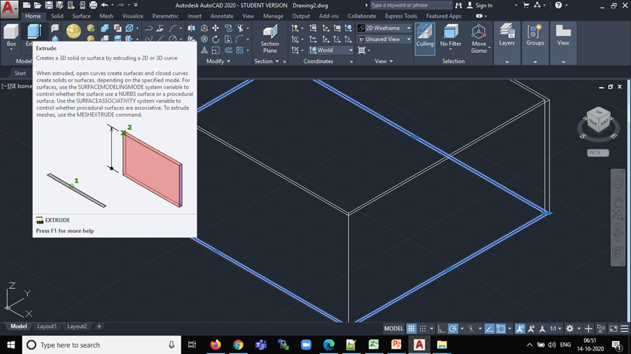Image resolution: width=631 pixels, height=354 pixels.
Task: Click the MODEL space button in status bar
Action: point(393,328)
